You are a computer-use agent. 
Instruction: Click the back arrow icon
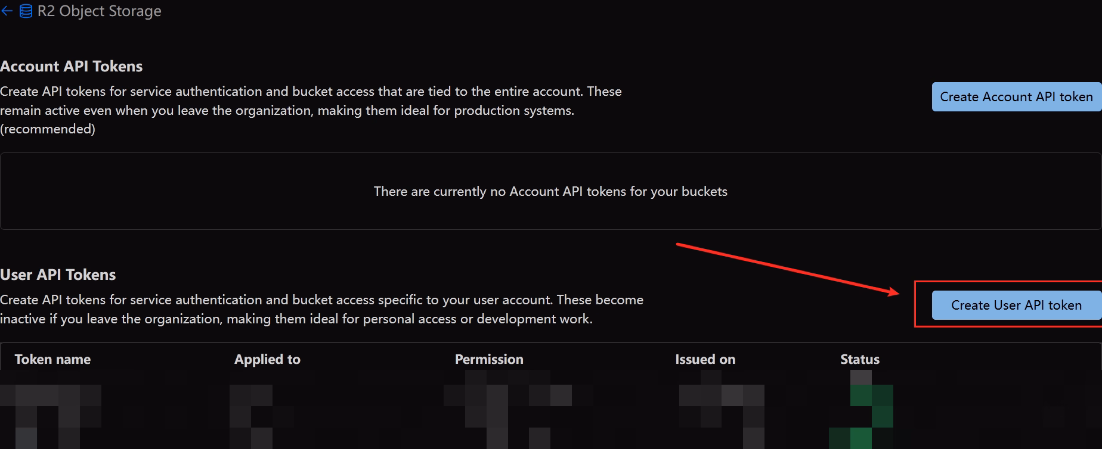(x=7, y=11)
